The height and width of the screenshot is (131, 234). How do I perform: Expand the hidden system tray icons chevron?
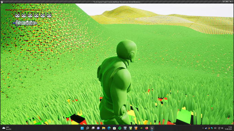pyautogui.click(x=203, y=128)
